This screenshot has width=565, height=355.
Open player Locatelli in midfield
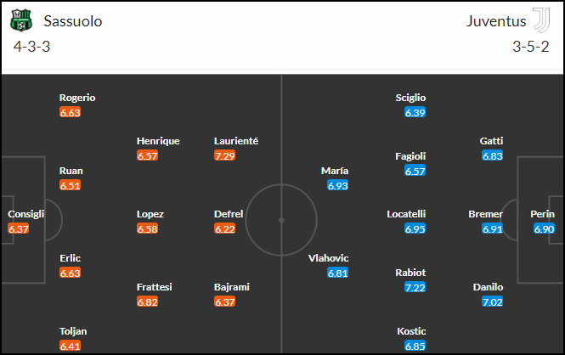[406, 214]
